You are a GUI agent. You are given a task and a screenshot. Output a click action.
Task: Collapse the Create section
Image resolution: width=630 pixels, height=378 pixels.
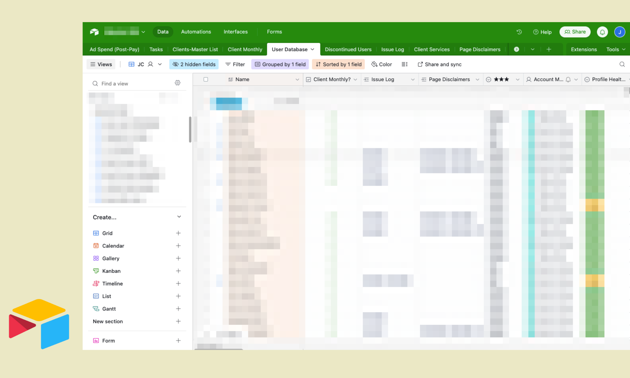tap(179, 217)
